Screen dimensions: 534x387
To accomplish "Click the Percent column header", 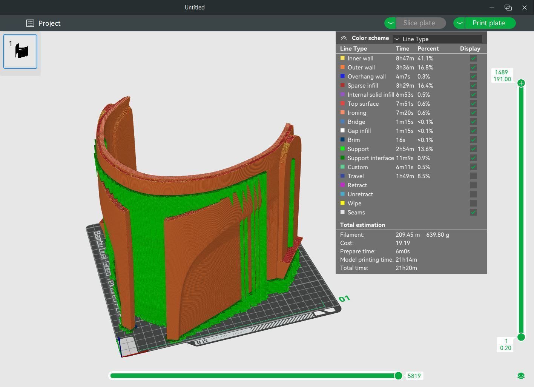I will click(428, 49).
